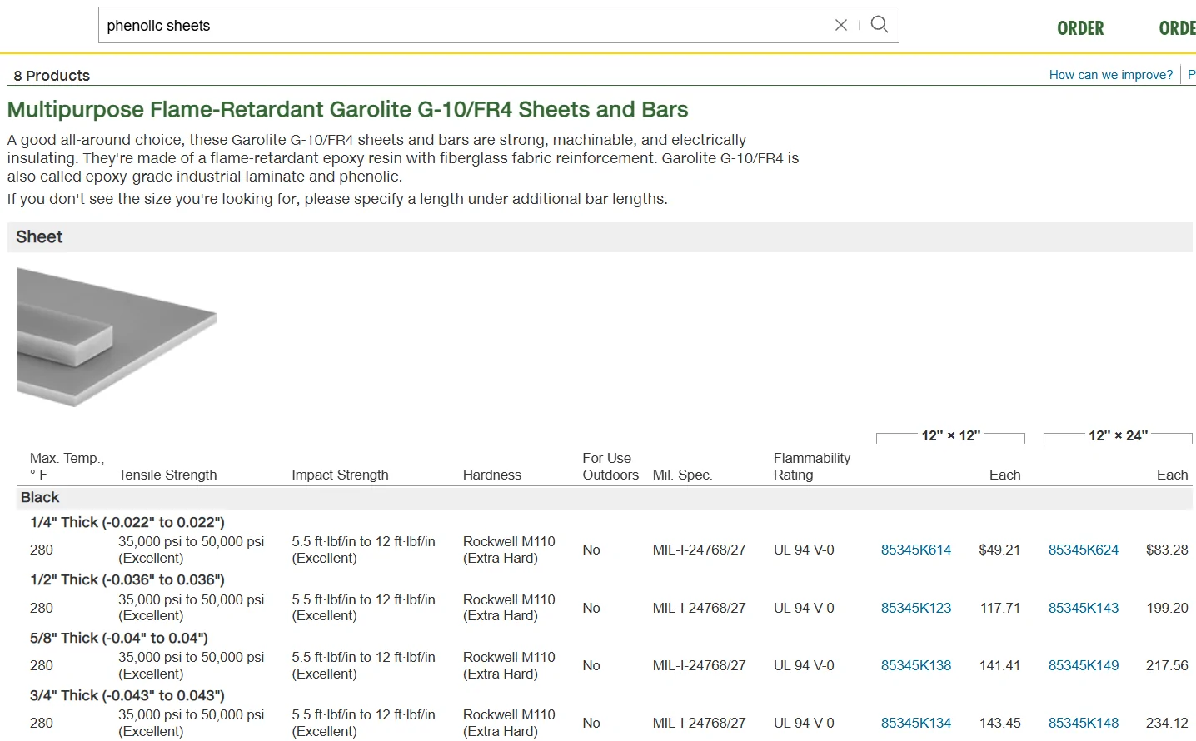Click the Tensile Strength column header
The height and width of the screenshot is (741, 1196).
tap(167, 475)
